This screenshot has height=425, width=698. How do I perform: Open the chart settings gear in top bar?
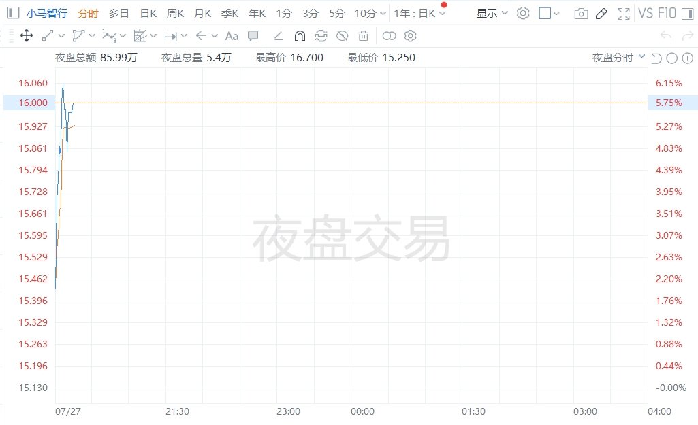(523, 14)
